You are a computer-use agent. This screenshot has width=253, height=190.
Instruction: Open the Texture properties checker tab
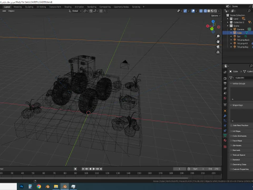point(225,147)
